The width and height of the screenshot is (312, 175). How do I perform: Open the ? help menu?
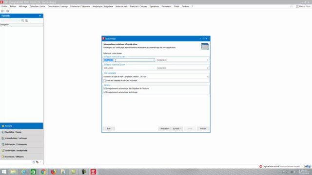pos(192,6)
